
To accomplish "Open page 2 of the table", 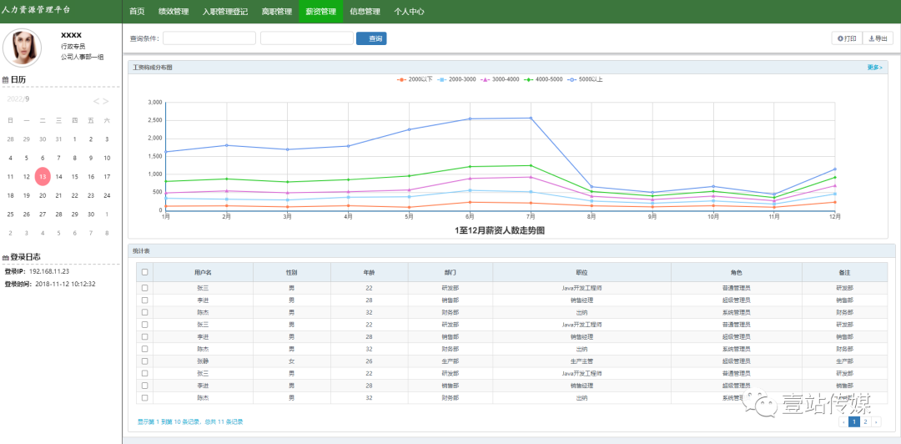I will point(865,422).
